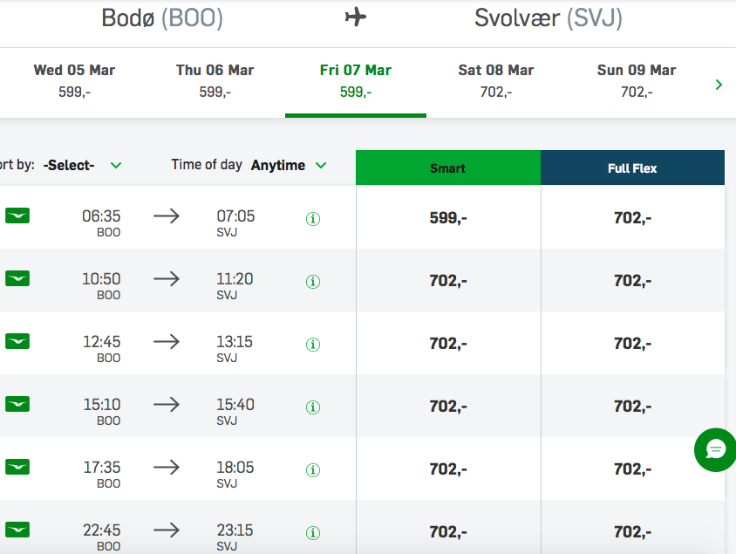Click the Full Flex column header
The image size is (736, 554).
(x=632, y=168)
